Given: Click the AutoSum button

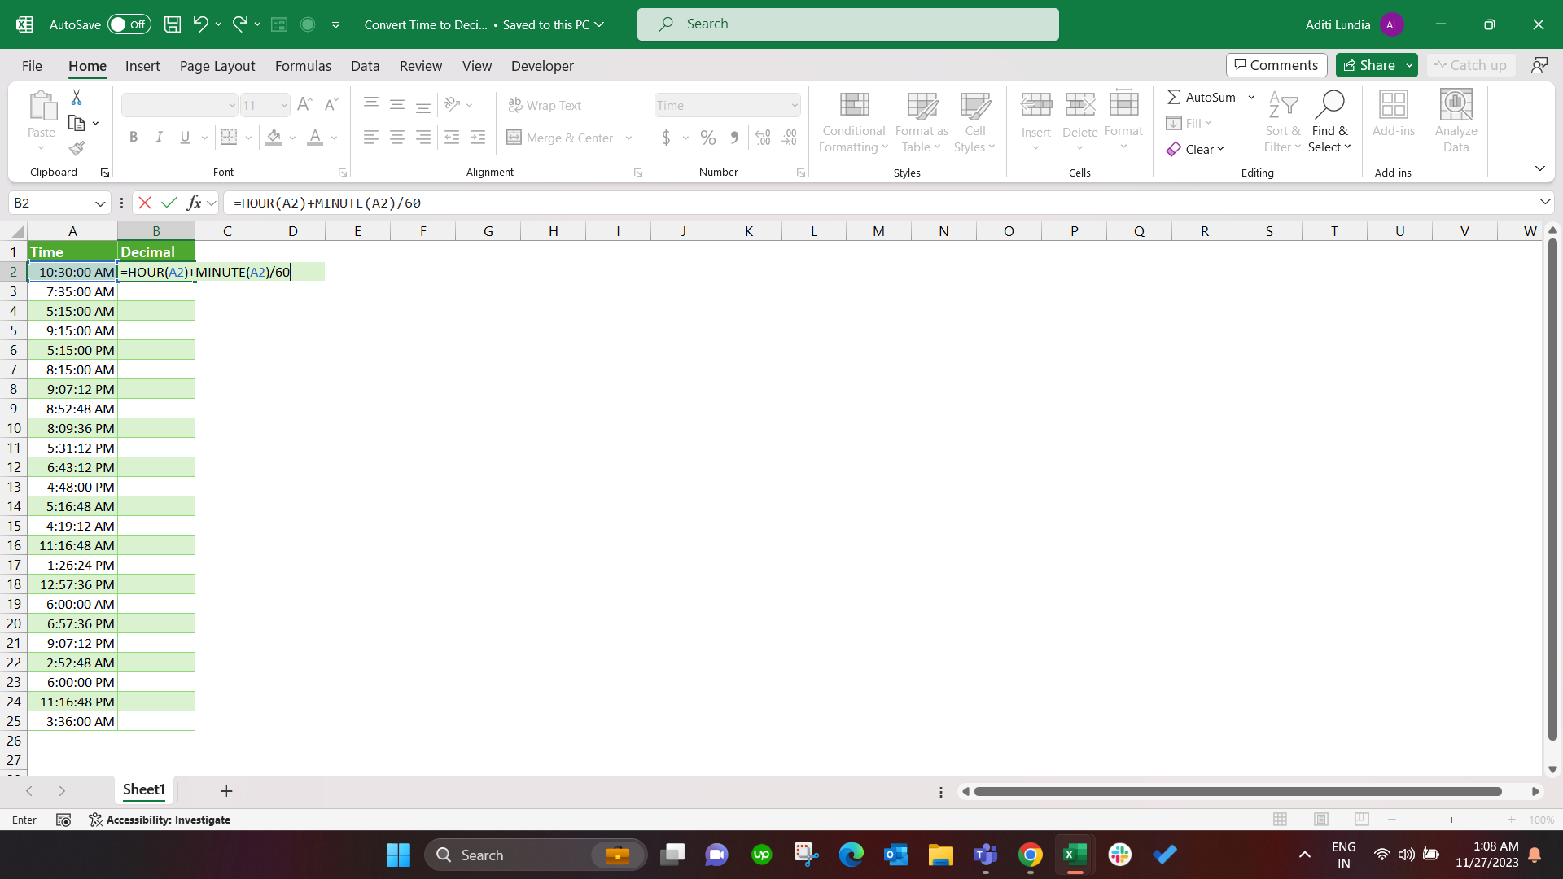Looking at the screenshot, I should coord(1202,97).
